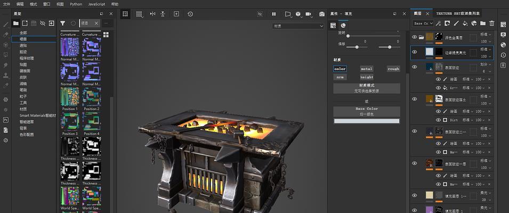This screenshot has height=213, width=509.
Task: Select Smart Materials category in shelf
Action: coord(38,116)
